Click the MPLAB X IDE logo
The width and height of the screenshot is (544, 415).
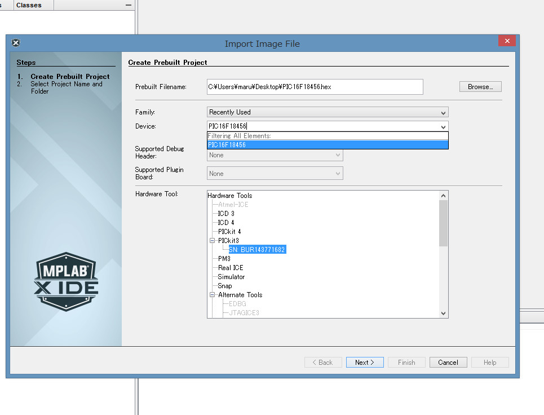tap(67, 281)
